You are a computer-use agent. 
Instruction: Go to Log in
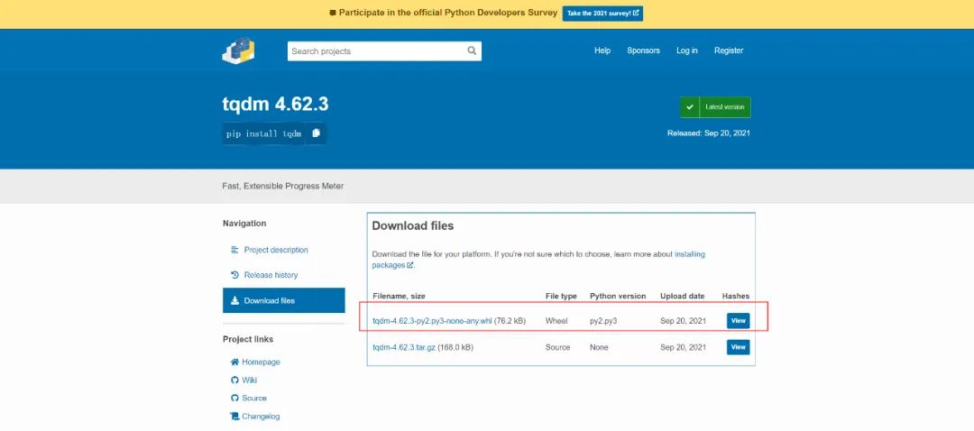(686, 50)
